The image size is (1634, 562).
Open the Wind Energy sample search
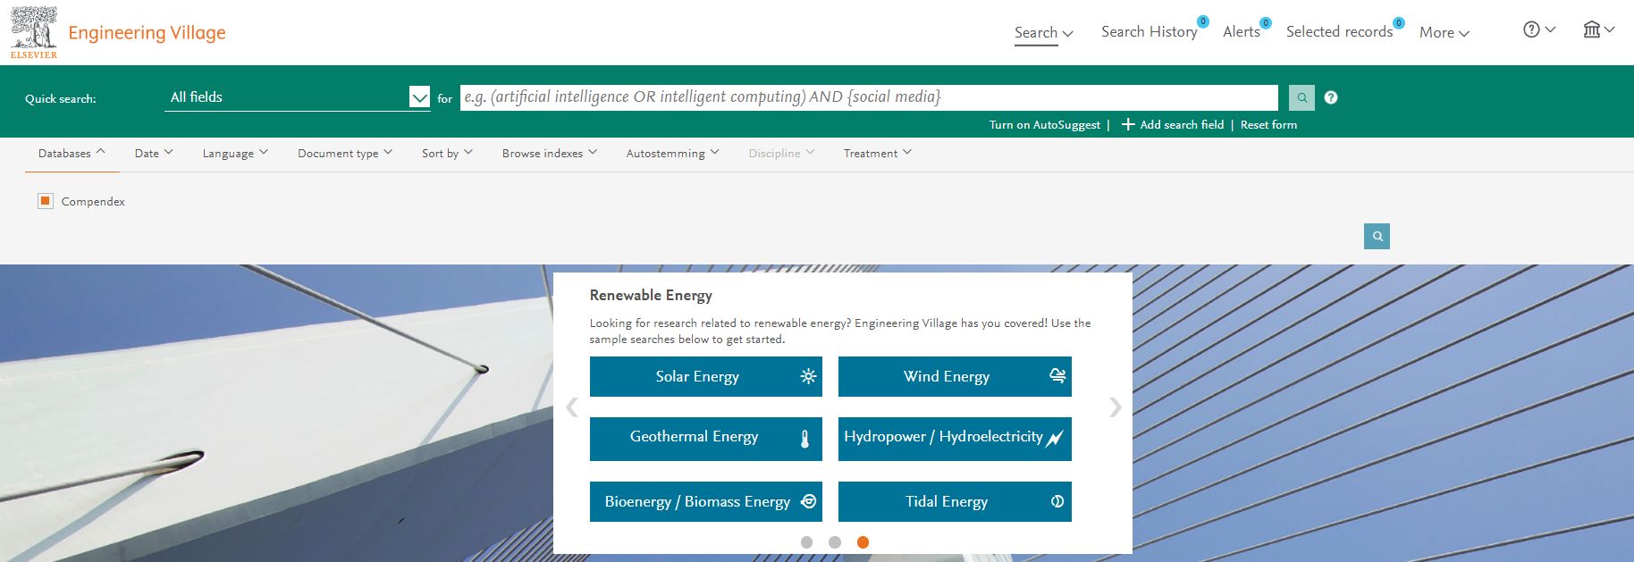pos(955,376)
